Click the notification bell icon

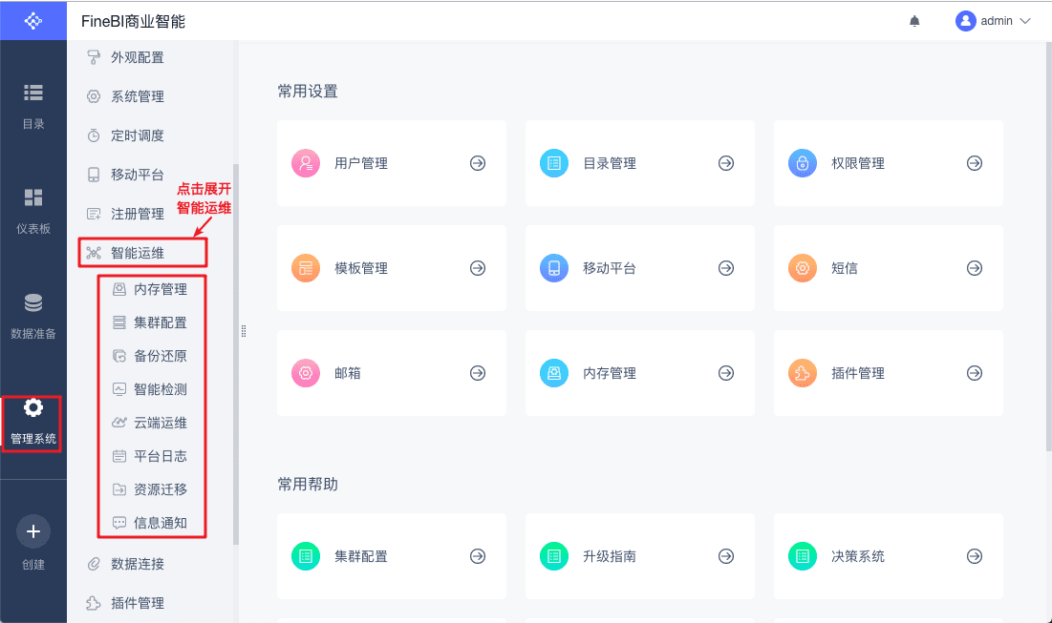914,21
